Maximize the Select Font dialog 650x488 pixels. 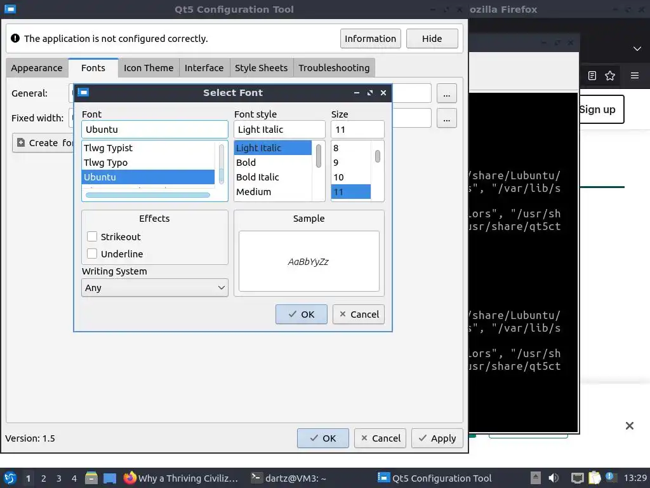click(370, 93)
